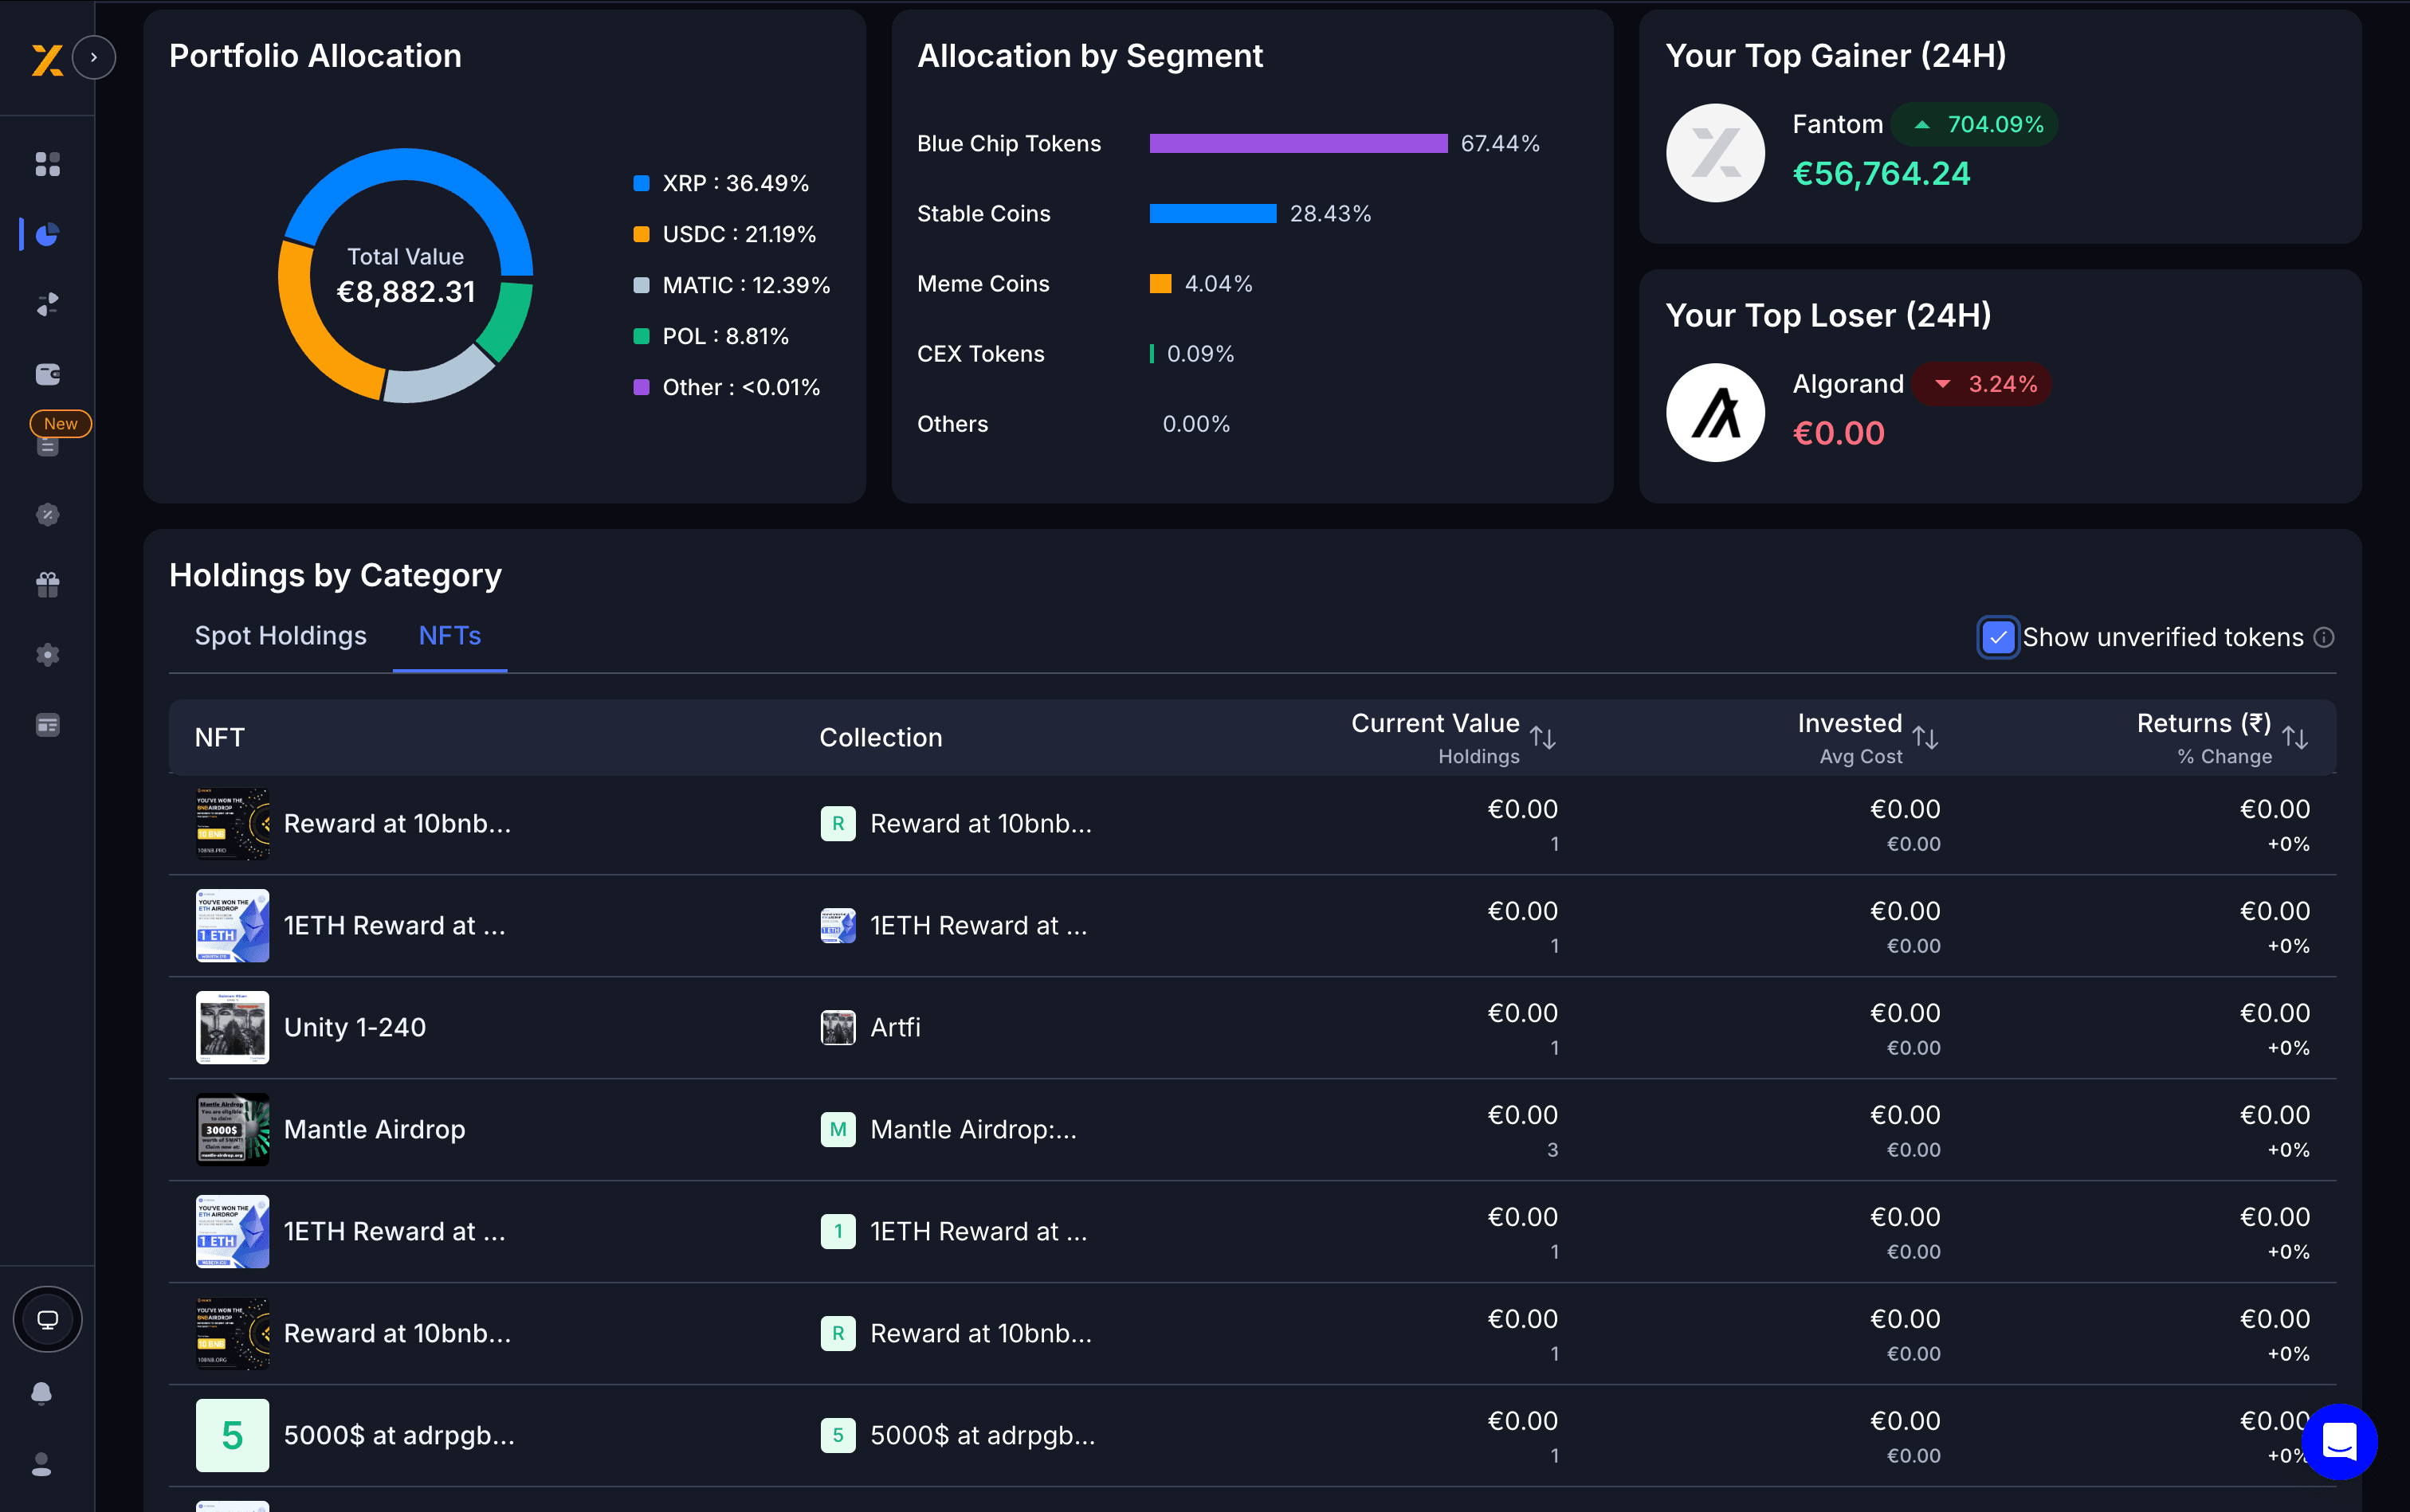Image resolution: width=2410 pixels, height=1512 pixels.
Task: Sort by Current Value column arrows
Action: (1541, 738)
